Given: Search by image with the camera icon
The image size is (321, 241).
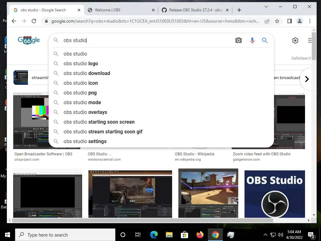Looking at the screenshot, I should (238, 40).
